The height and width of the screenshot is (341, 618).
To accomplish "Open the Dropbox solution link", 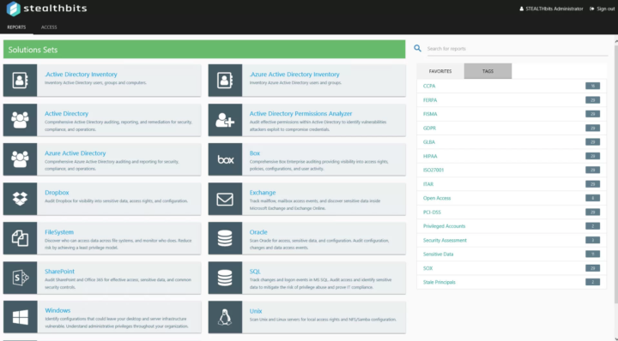I will 57,192.
